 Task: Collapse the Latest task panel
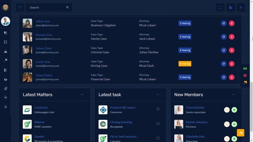point(158,95)
